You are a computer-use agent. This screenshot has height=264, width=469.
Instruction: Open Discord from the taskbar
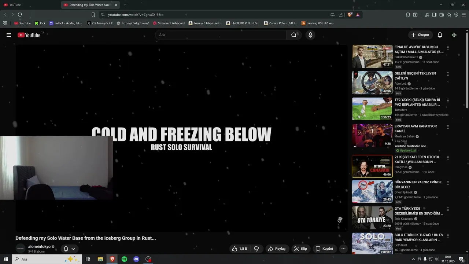(136, 259)
